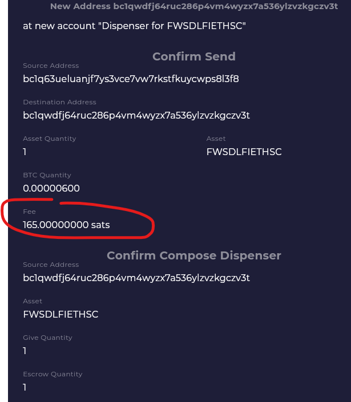Select the asset name in Confirm Send
The width and height of the screenshot is (351, 402).
[244, 152]
